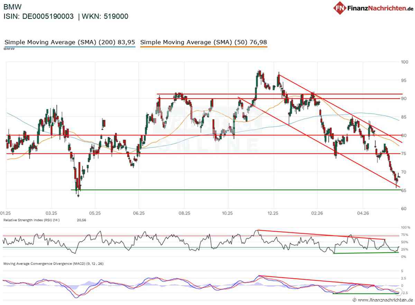
Task: Click the 10.25 date axis label
Action: 227,214
